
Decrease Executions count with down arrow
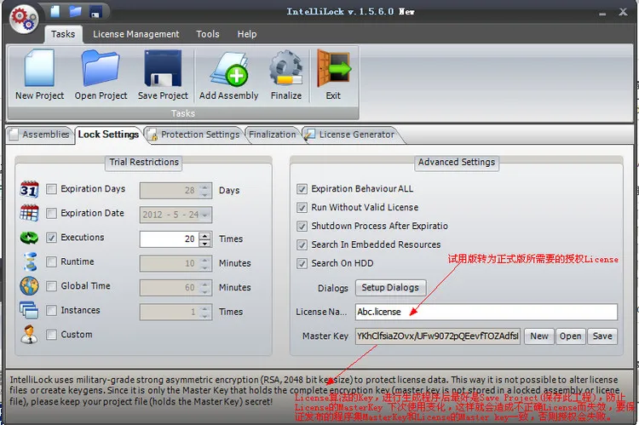click(205, 243)
